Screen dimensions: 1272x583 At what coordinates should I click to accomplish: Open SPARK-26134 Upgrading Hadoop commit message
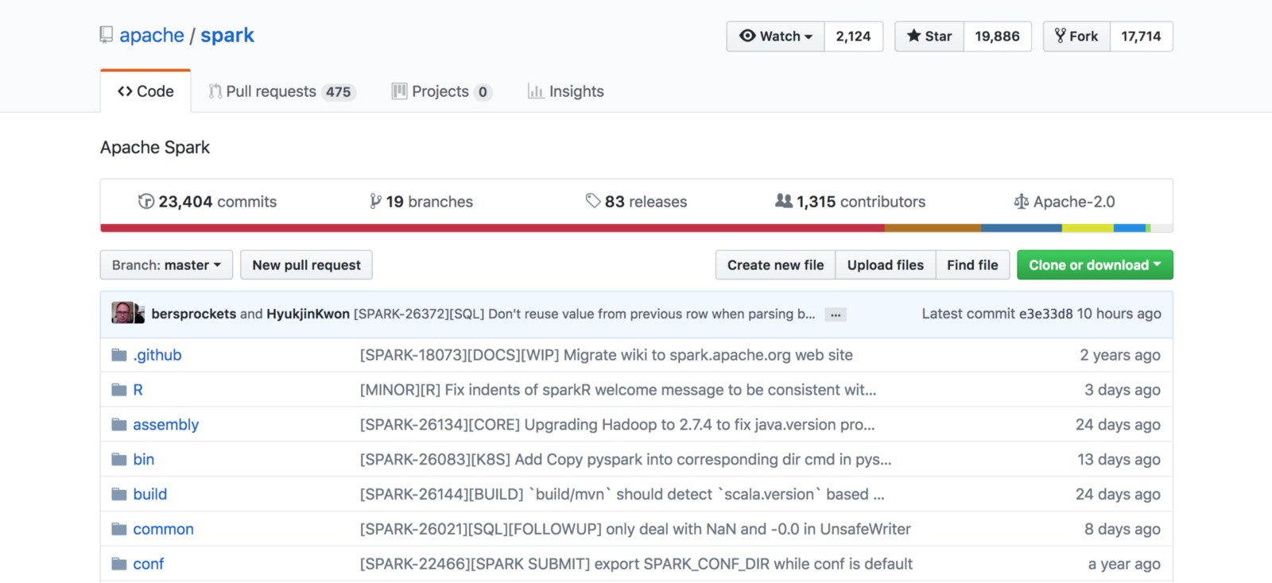[618, 425]
